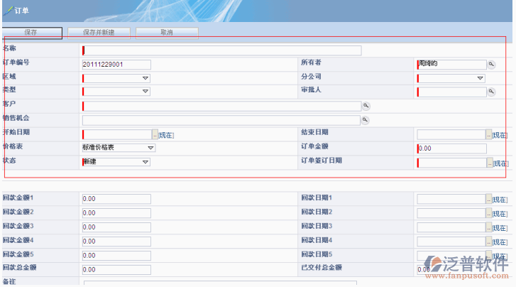The height and width of the screenshot is (287, 516).
Task: Set 开始日期 using its 现在 link
Action: [x=166, y=135]
